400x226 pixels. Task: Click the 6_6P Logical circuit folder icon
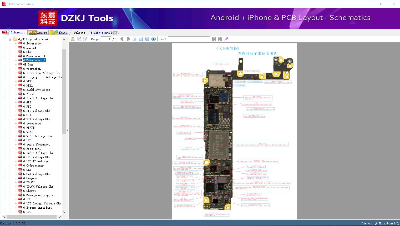15,39
